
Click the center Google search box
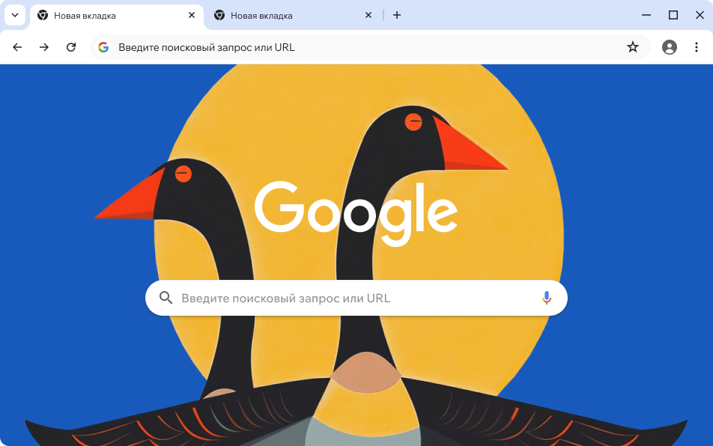point(356,298)
